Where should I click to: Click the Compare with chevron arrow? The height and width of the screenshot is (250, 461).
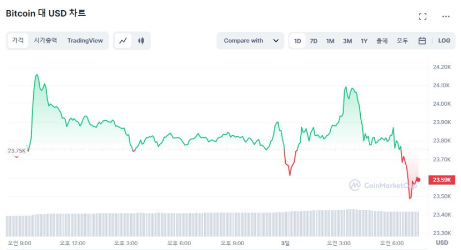pyautogui.click(x=276, y=41)
